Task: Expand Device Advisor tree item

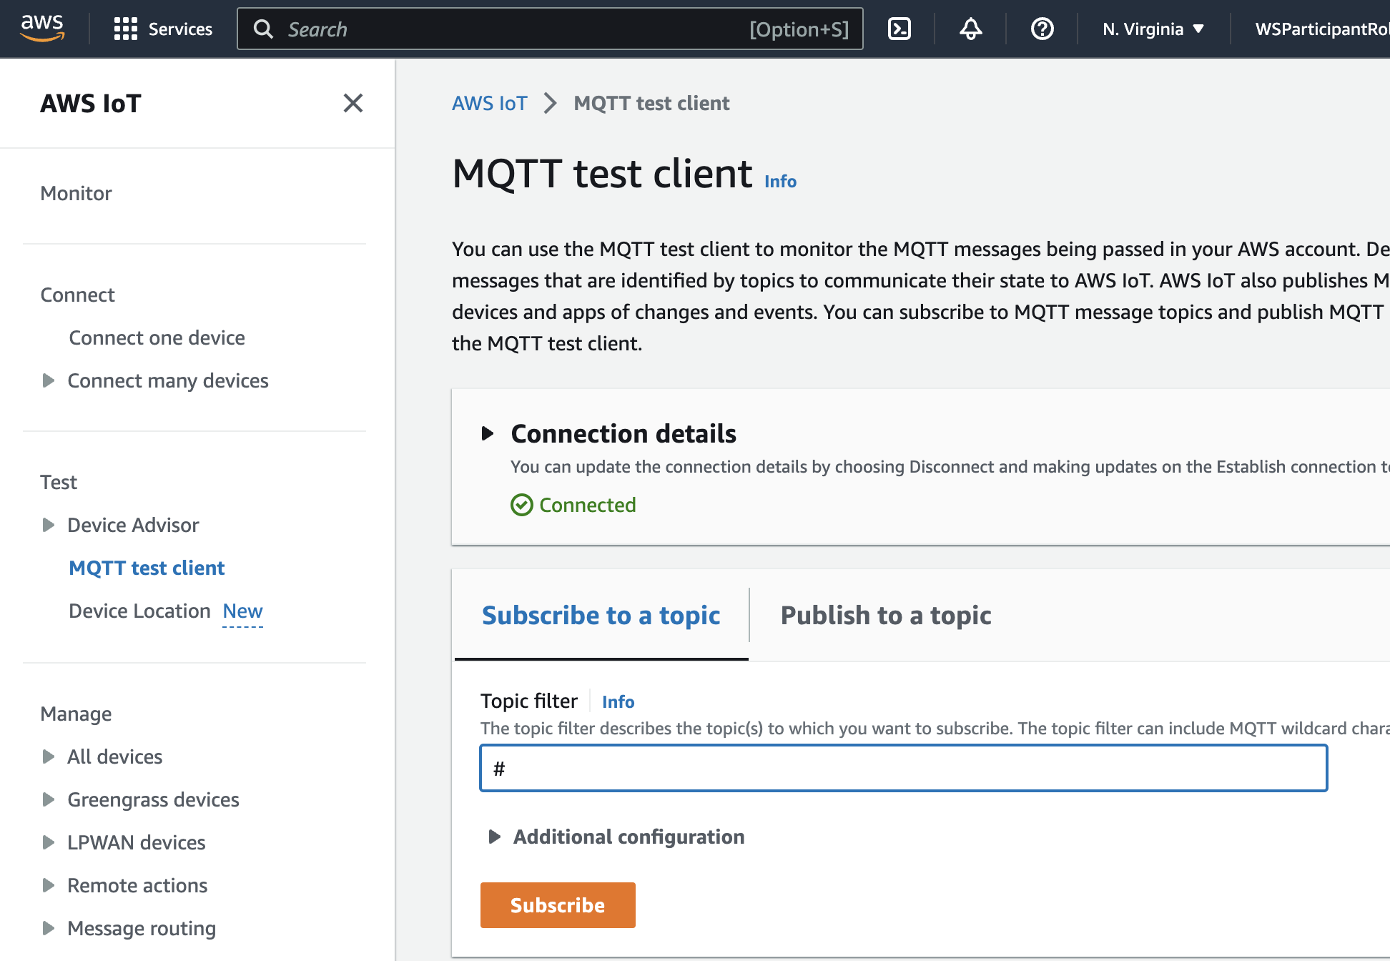Action: (x=49, y=525)
